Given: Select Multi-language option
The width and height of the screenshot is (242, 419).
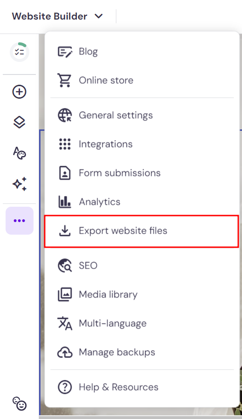Looking at the screenshot, I should point(142,324).
